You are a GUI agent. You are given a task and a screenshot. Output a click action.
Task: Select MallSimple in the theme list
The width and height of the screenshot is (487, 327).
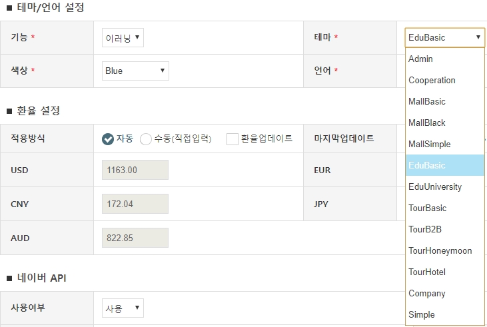pyautogui.click(x=445, y=144)
